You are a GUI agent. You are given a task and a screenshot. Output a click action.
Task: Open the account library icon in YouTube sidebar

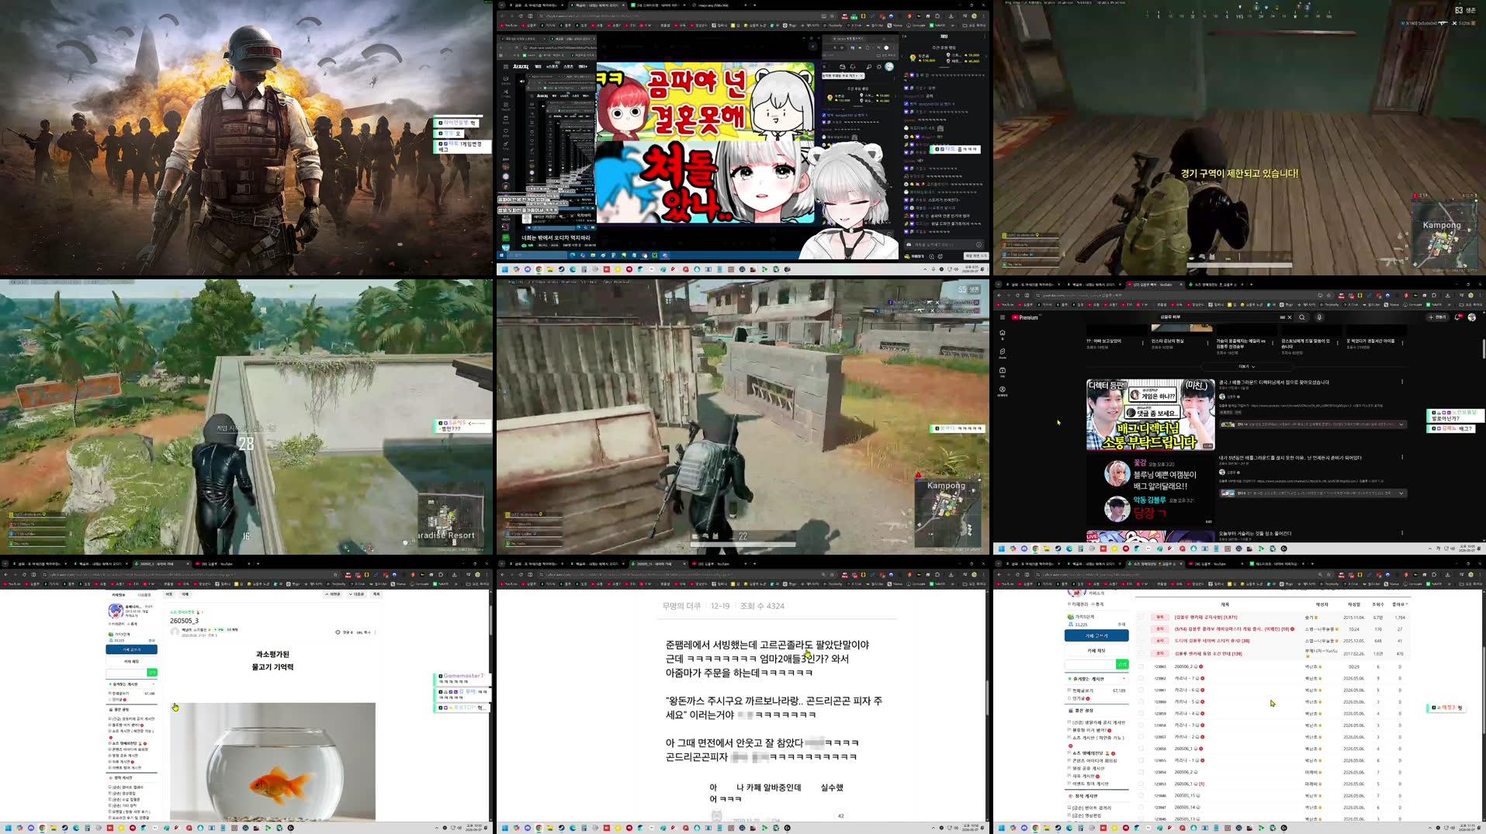[1003, 390]
